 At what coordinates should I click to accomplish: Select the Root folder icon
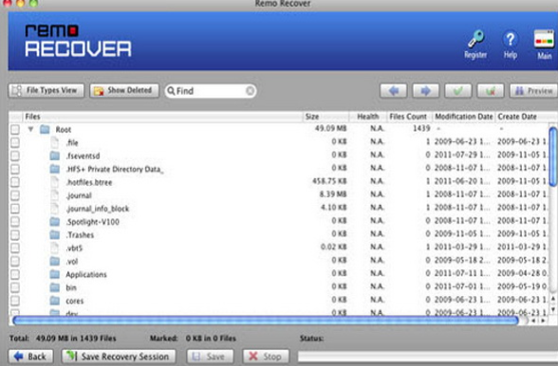click(45, 129)
